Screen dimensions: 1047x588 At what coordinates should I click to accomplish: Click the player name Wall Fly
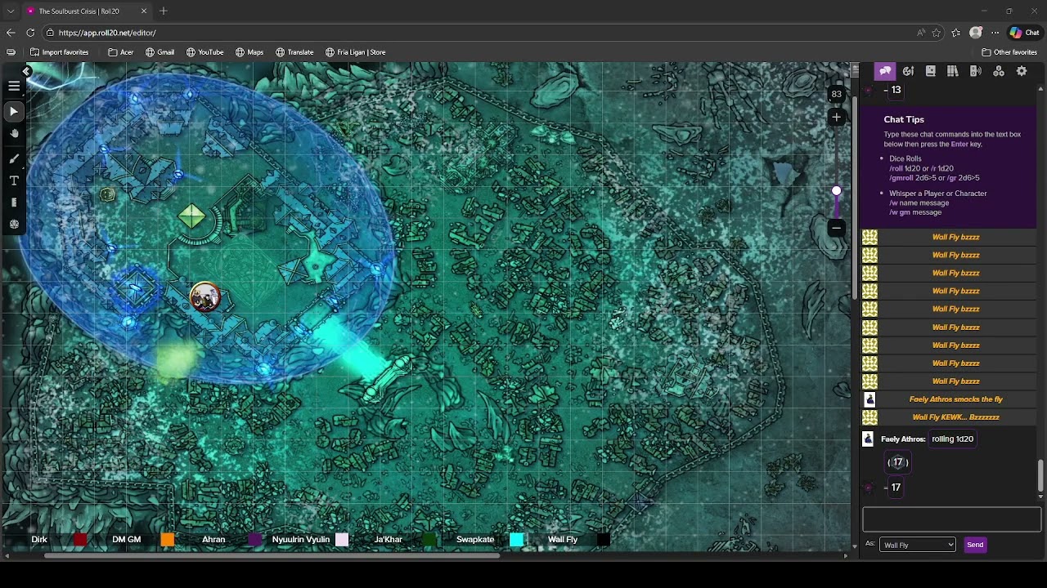click(x=563, y=539)
